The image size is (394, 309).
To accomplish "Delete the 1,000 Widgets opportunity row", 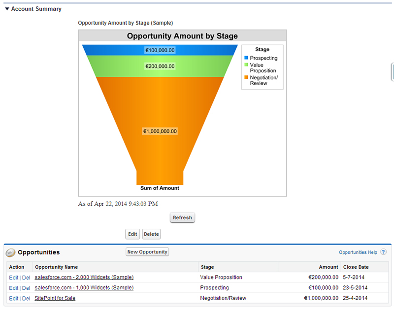I will 26,288.
